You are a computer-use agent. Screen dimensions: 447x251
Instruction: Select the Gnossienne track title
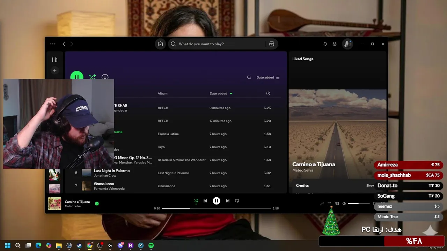(104, 184)
